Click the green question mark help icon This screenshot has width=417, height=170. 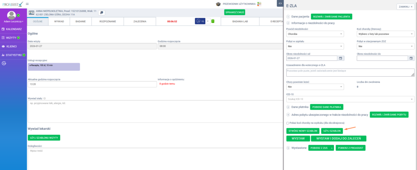pyautogui.click(x=213, y=21)
